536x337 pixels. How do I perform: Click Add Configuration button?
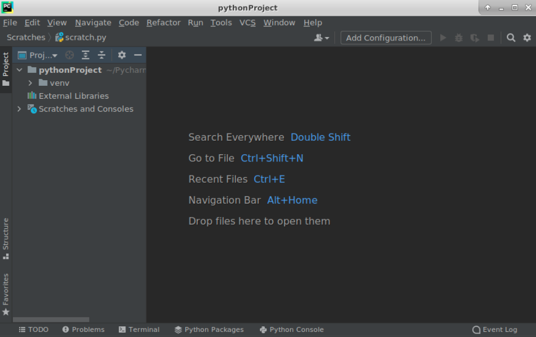click(x=386, y=38)
